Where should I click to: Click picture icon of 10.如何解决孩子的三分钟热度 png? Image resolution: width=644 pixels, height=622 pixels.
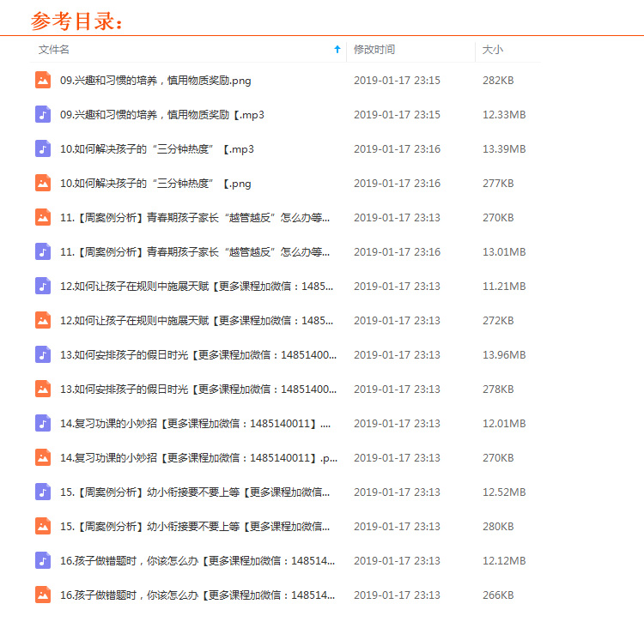(x=43, y=183)
